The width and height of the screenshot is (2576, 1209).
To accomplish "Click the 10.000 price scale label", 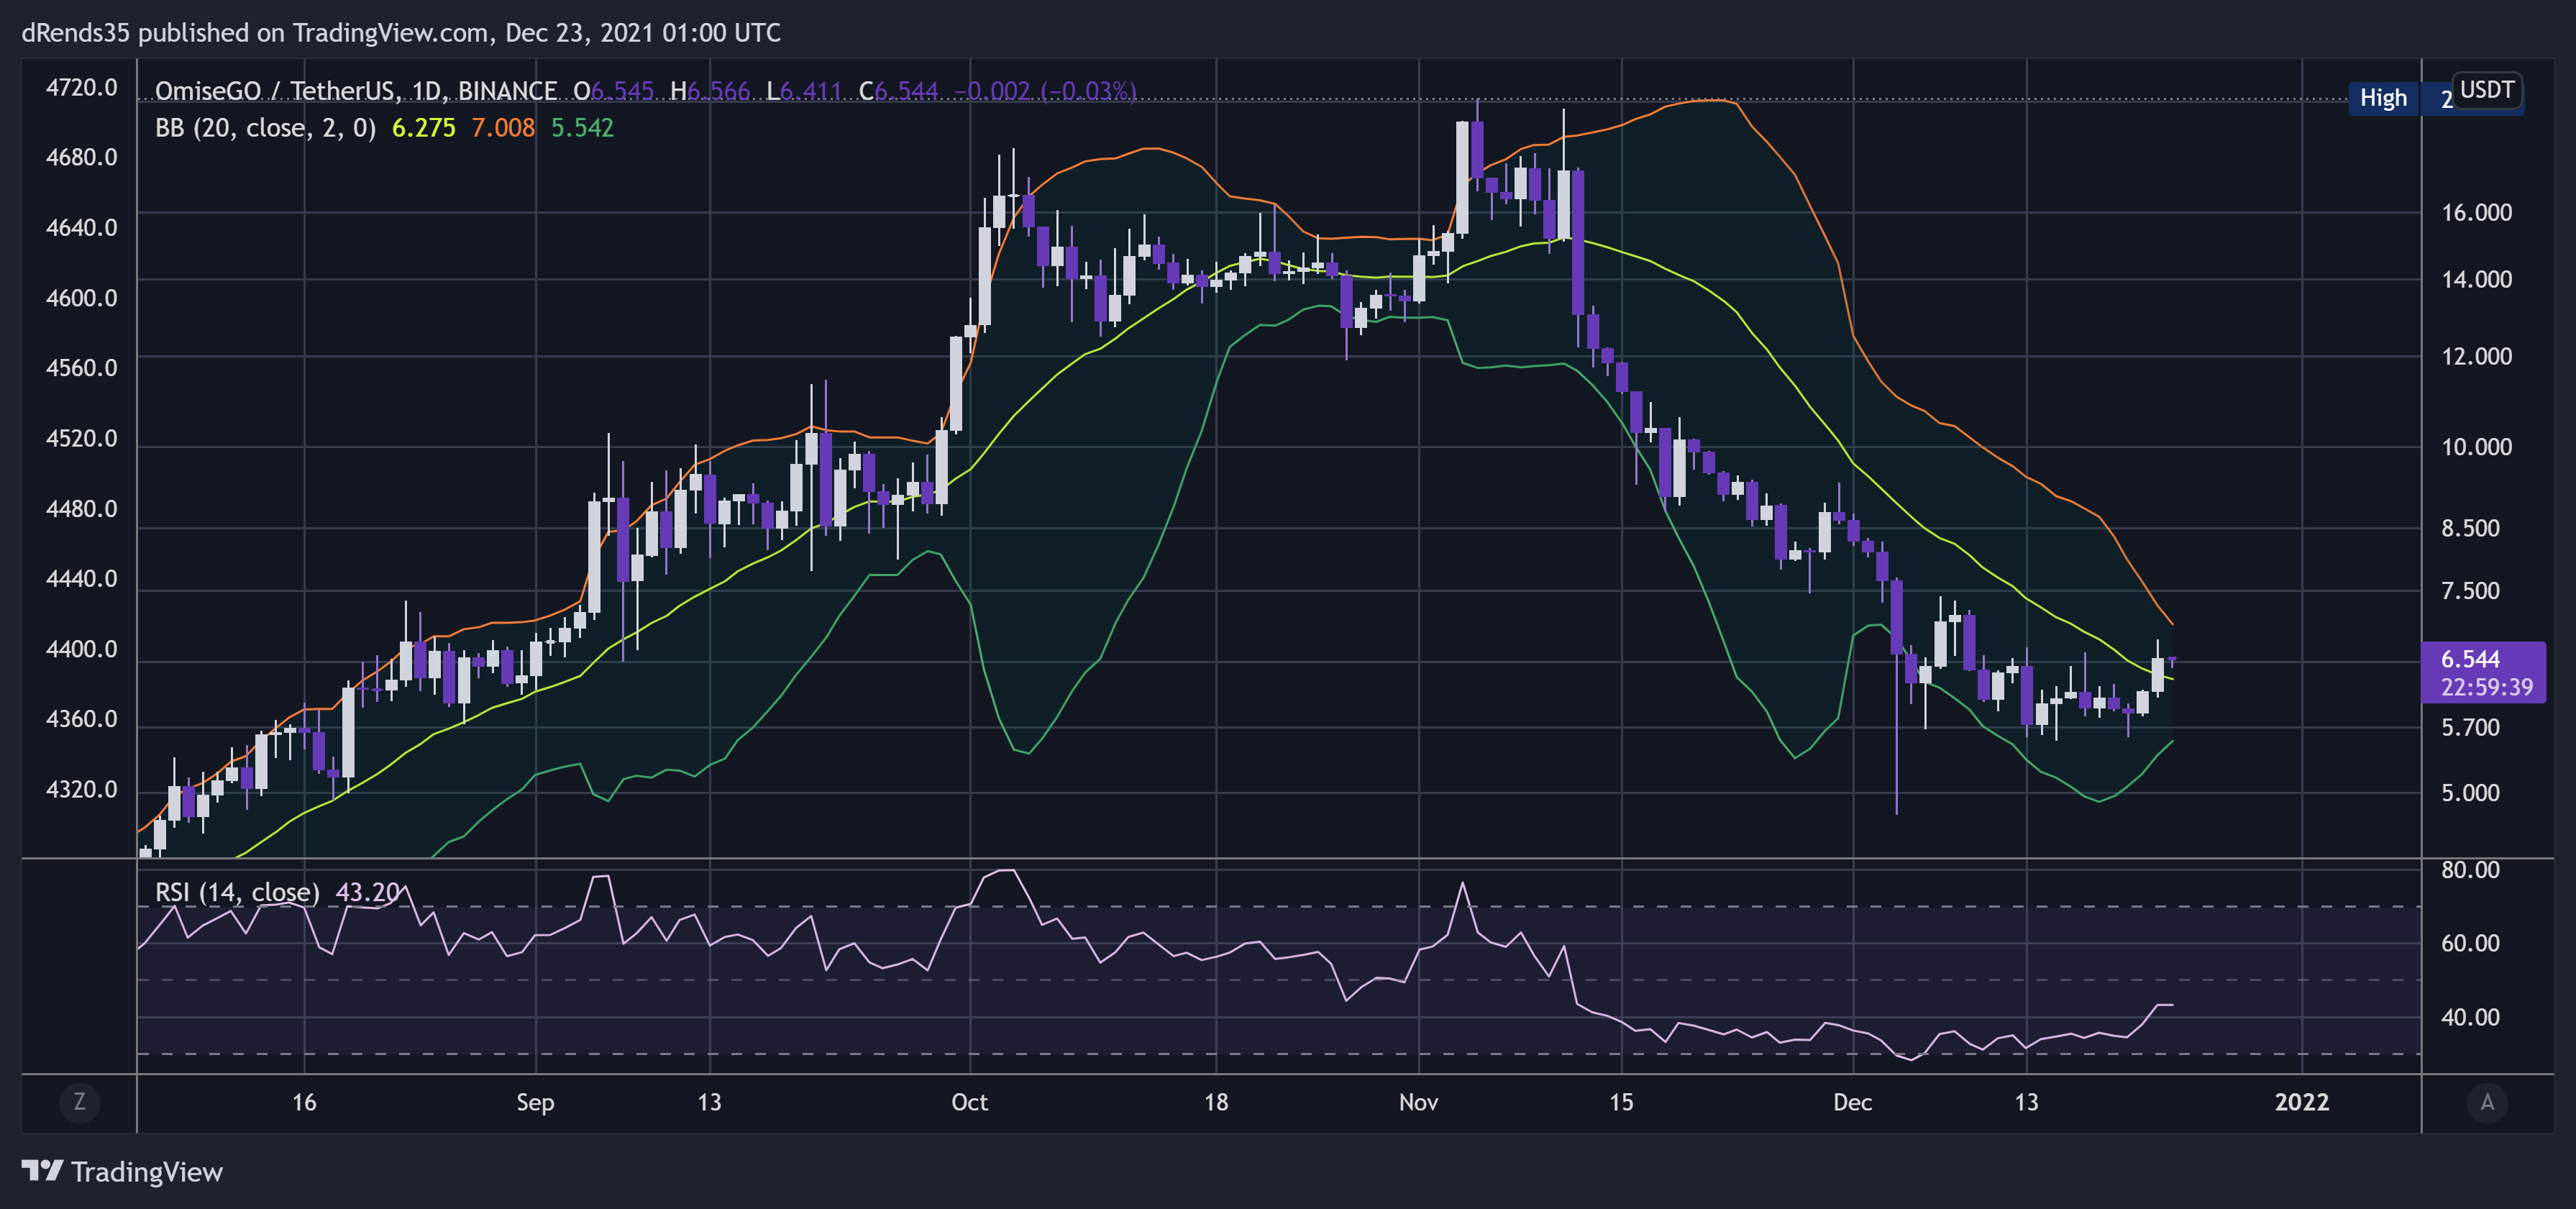I will point(2476,447).
